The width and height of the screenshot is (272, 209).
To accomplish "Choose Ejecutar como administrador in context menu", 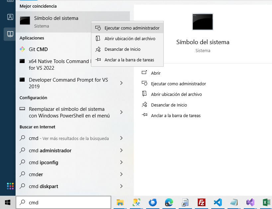I will tap(127, 28).
